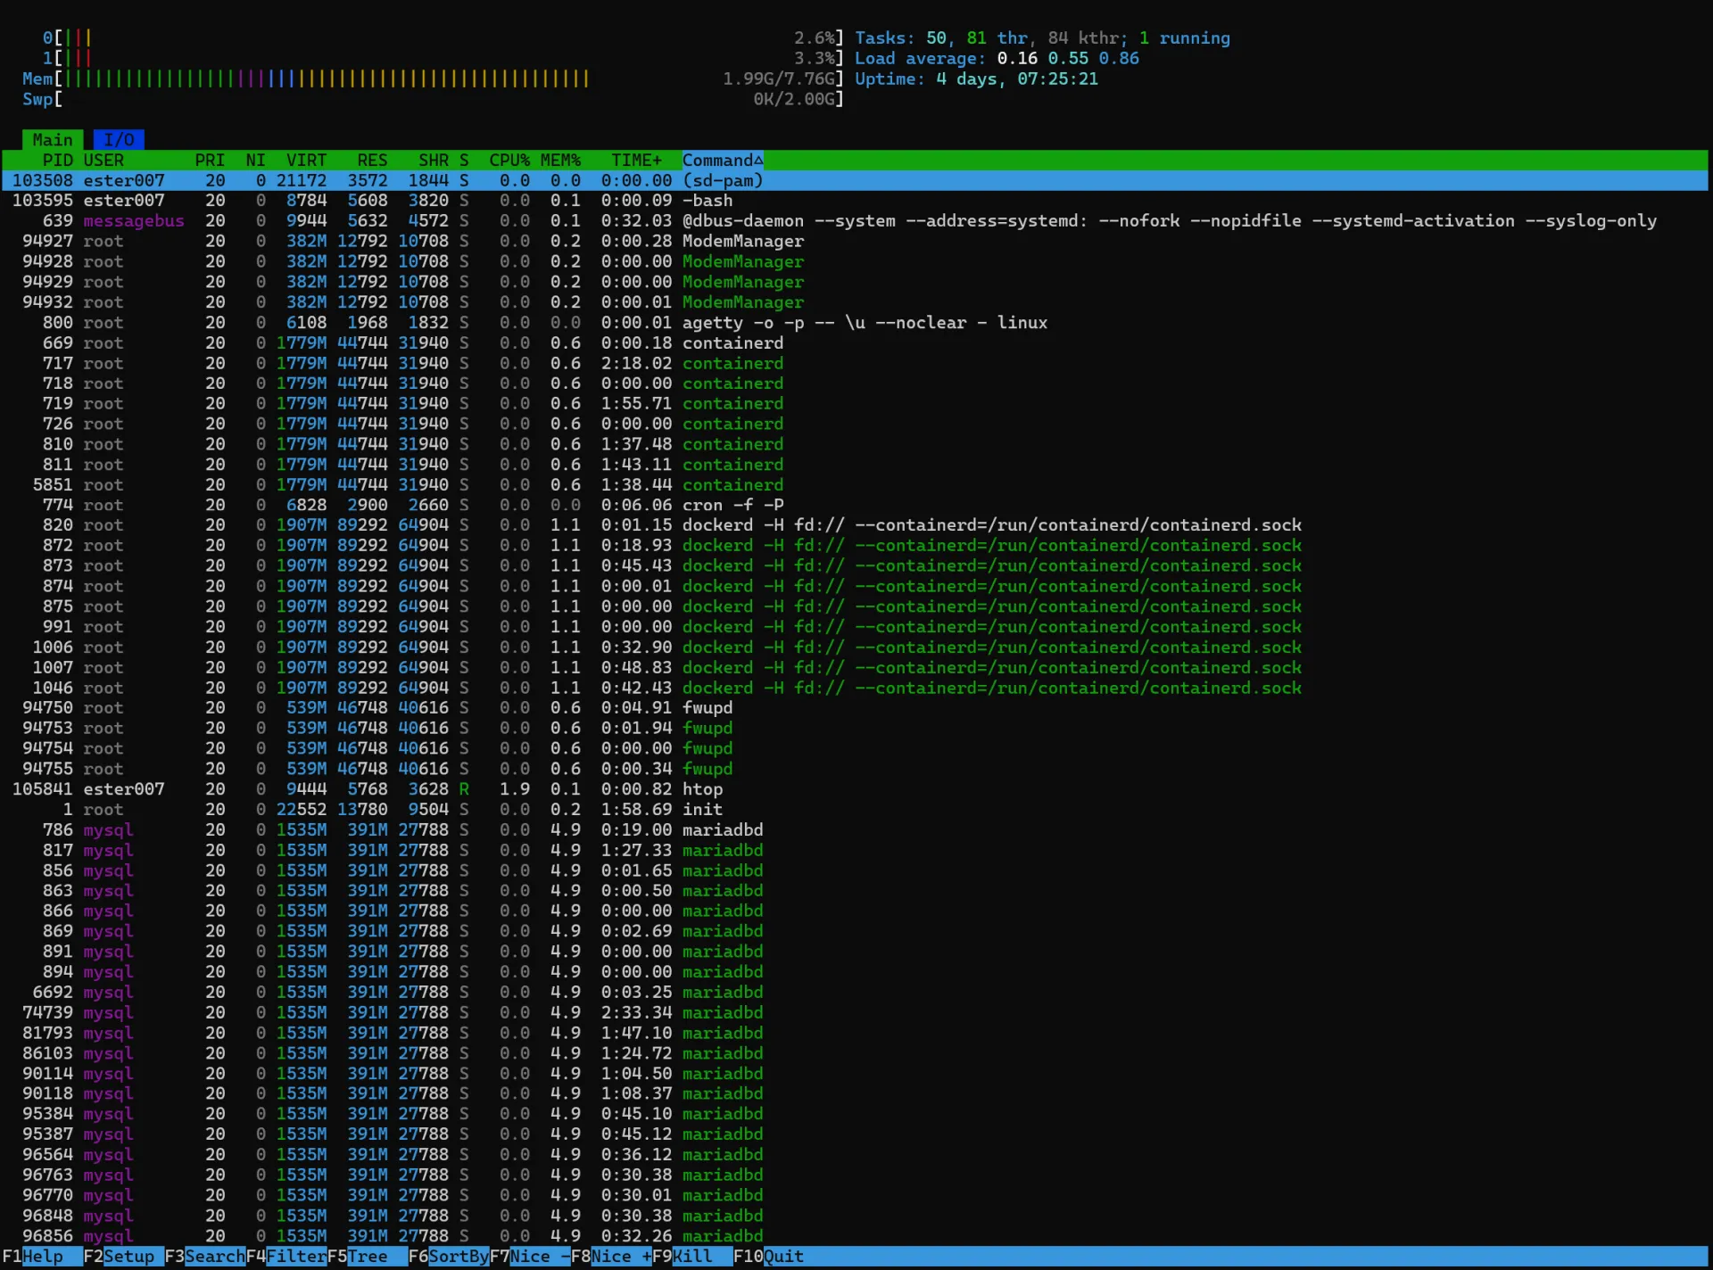
Task: Click memory value 1.99G/7.76G
Action: [779, 79]
